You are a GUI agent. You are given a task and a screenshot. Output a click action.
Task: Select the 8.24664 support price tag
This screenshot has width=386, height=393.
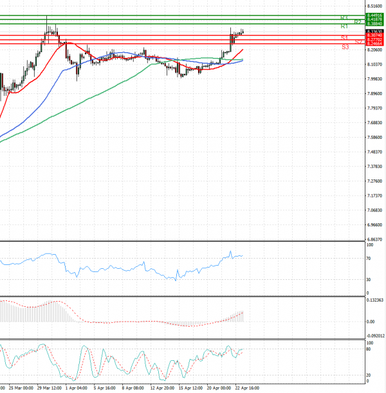374,44
